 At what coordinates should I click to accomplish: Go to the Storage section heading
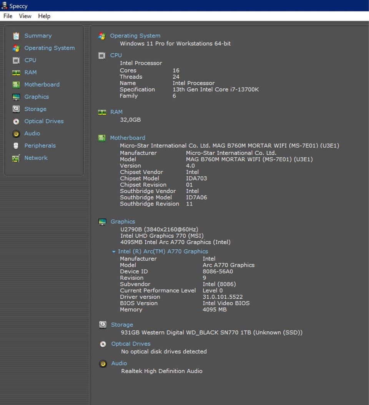point(122,325)
